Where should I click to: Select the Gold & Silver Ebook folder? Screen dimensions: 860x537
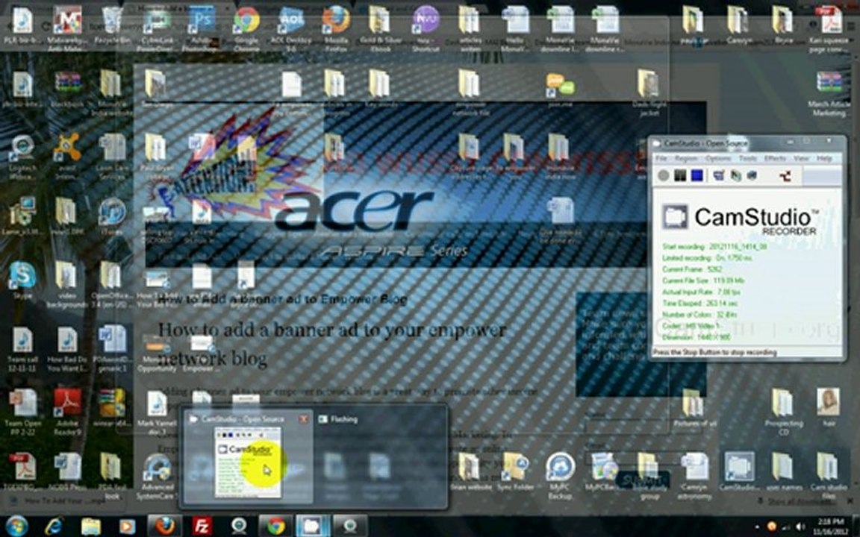point(381,28)
